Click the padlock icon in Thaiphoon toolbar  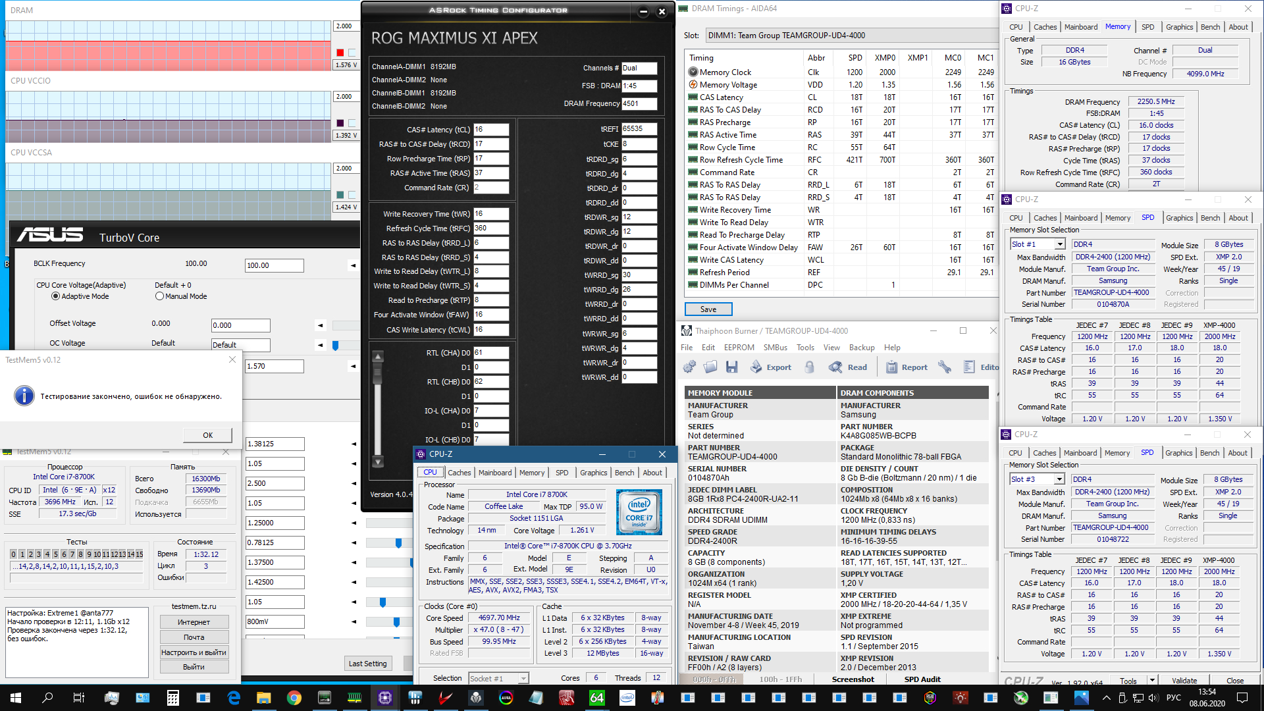(x=810, y=367)
